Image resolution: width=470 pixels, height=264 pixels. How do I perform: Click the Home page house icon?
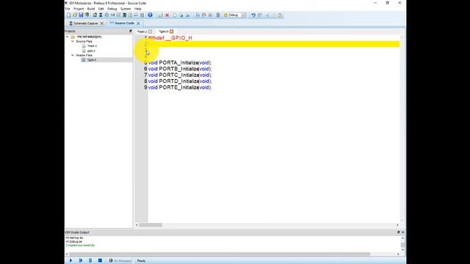pos(95,15)
